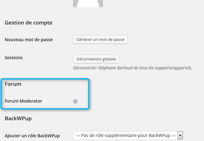Viewport: 204px width, 141px height.
Task: Click the user avatar image at top
Action: 88,3
